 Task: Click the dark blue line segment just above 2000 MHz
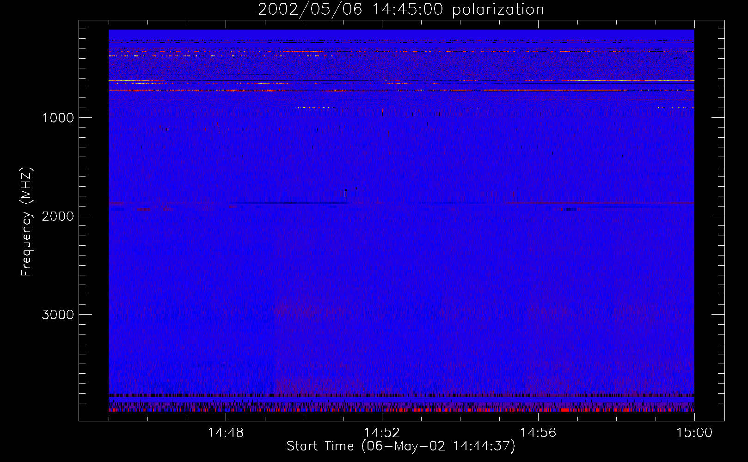coord(291,203)
